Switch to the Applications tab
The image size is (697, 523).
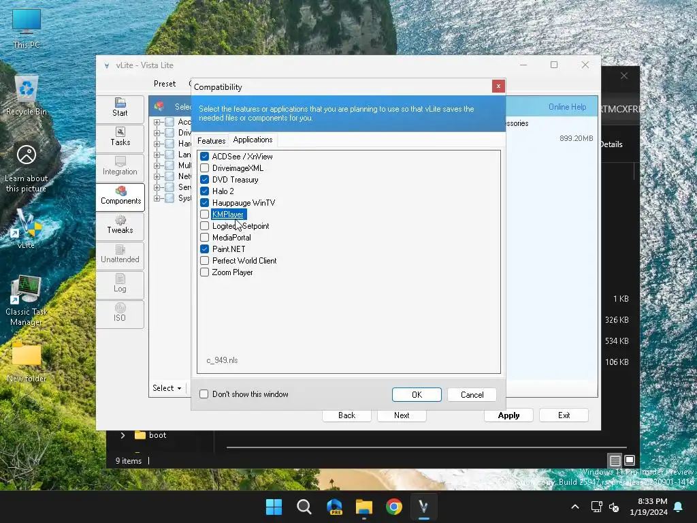click(x=253, y=140)
